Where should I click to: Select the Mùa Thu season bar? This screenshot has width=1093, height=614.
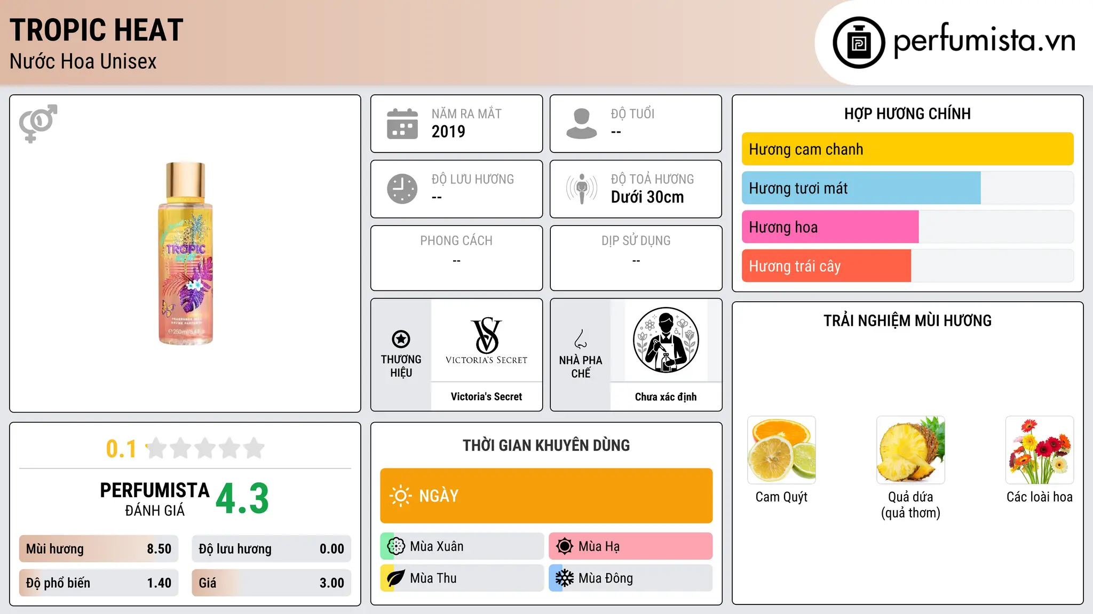click(462, 578)
